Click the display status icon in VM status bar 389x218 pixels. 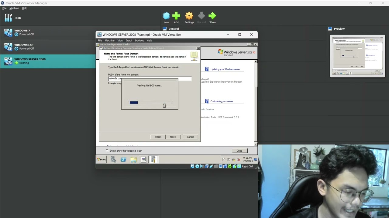click(221, 166)
